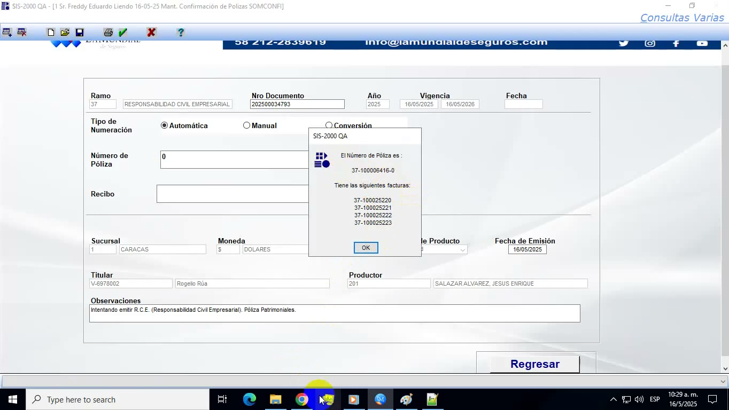Expand the Producto type dropdown arrow
This screenshot has height=410, width=729.
pyautogui.click(x=462, y=250)
